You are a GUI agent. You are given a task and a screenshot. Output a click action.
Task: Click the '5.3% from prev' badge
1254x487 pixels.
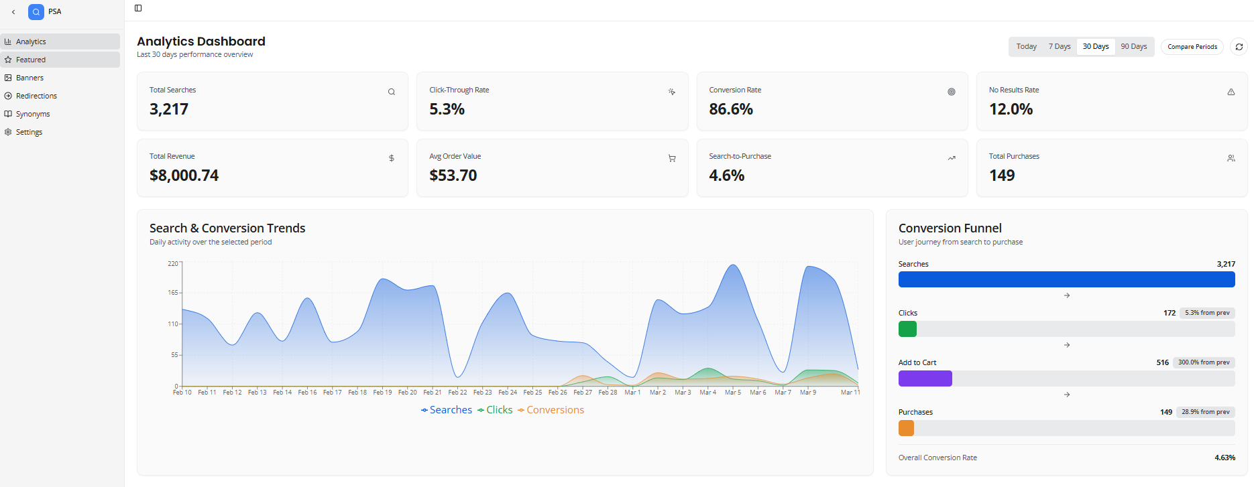point(1207,313)
